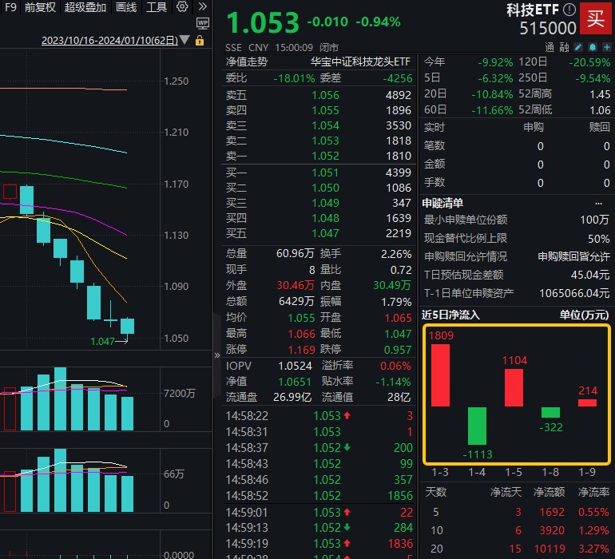Click the bell alert icon
This screenshot has height=559, width=615.
[x=593, y=47]
